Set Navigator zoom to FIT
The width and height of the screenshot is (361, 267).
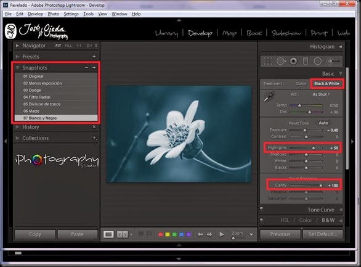(59, 46)
